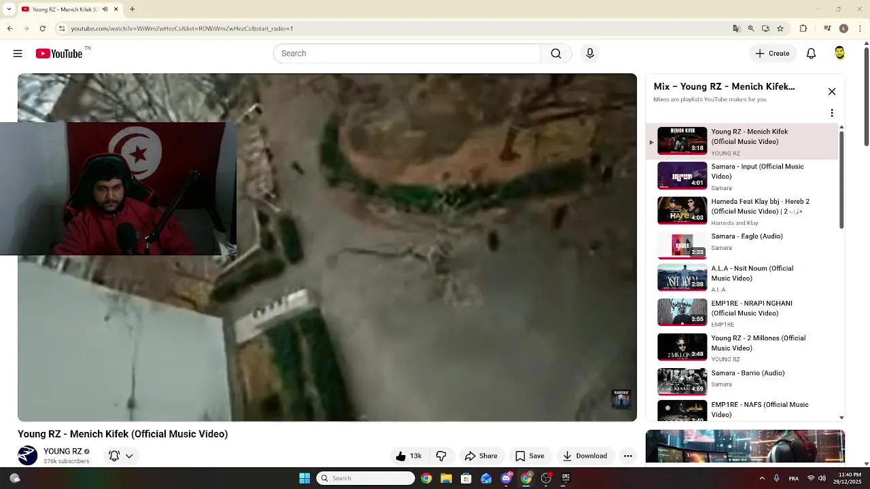Screen dimensions: 870x489
Task: Open the notifications bell in the header
Action: click(811, 54)
